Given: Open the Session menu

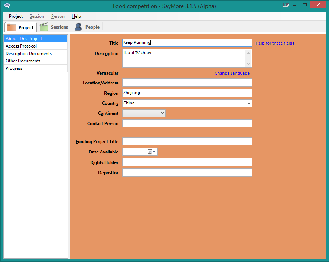Looking at the screenshot, I should point(37,16).
